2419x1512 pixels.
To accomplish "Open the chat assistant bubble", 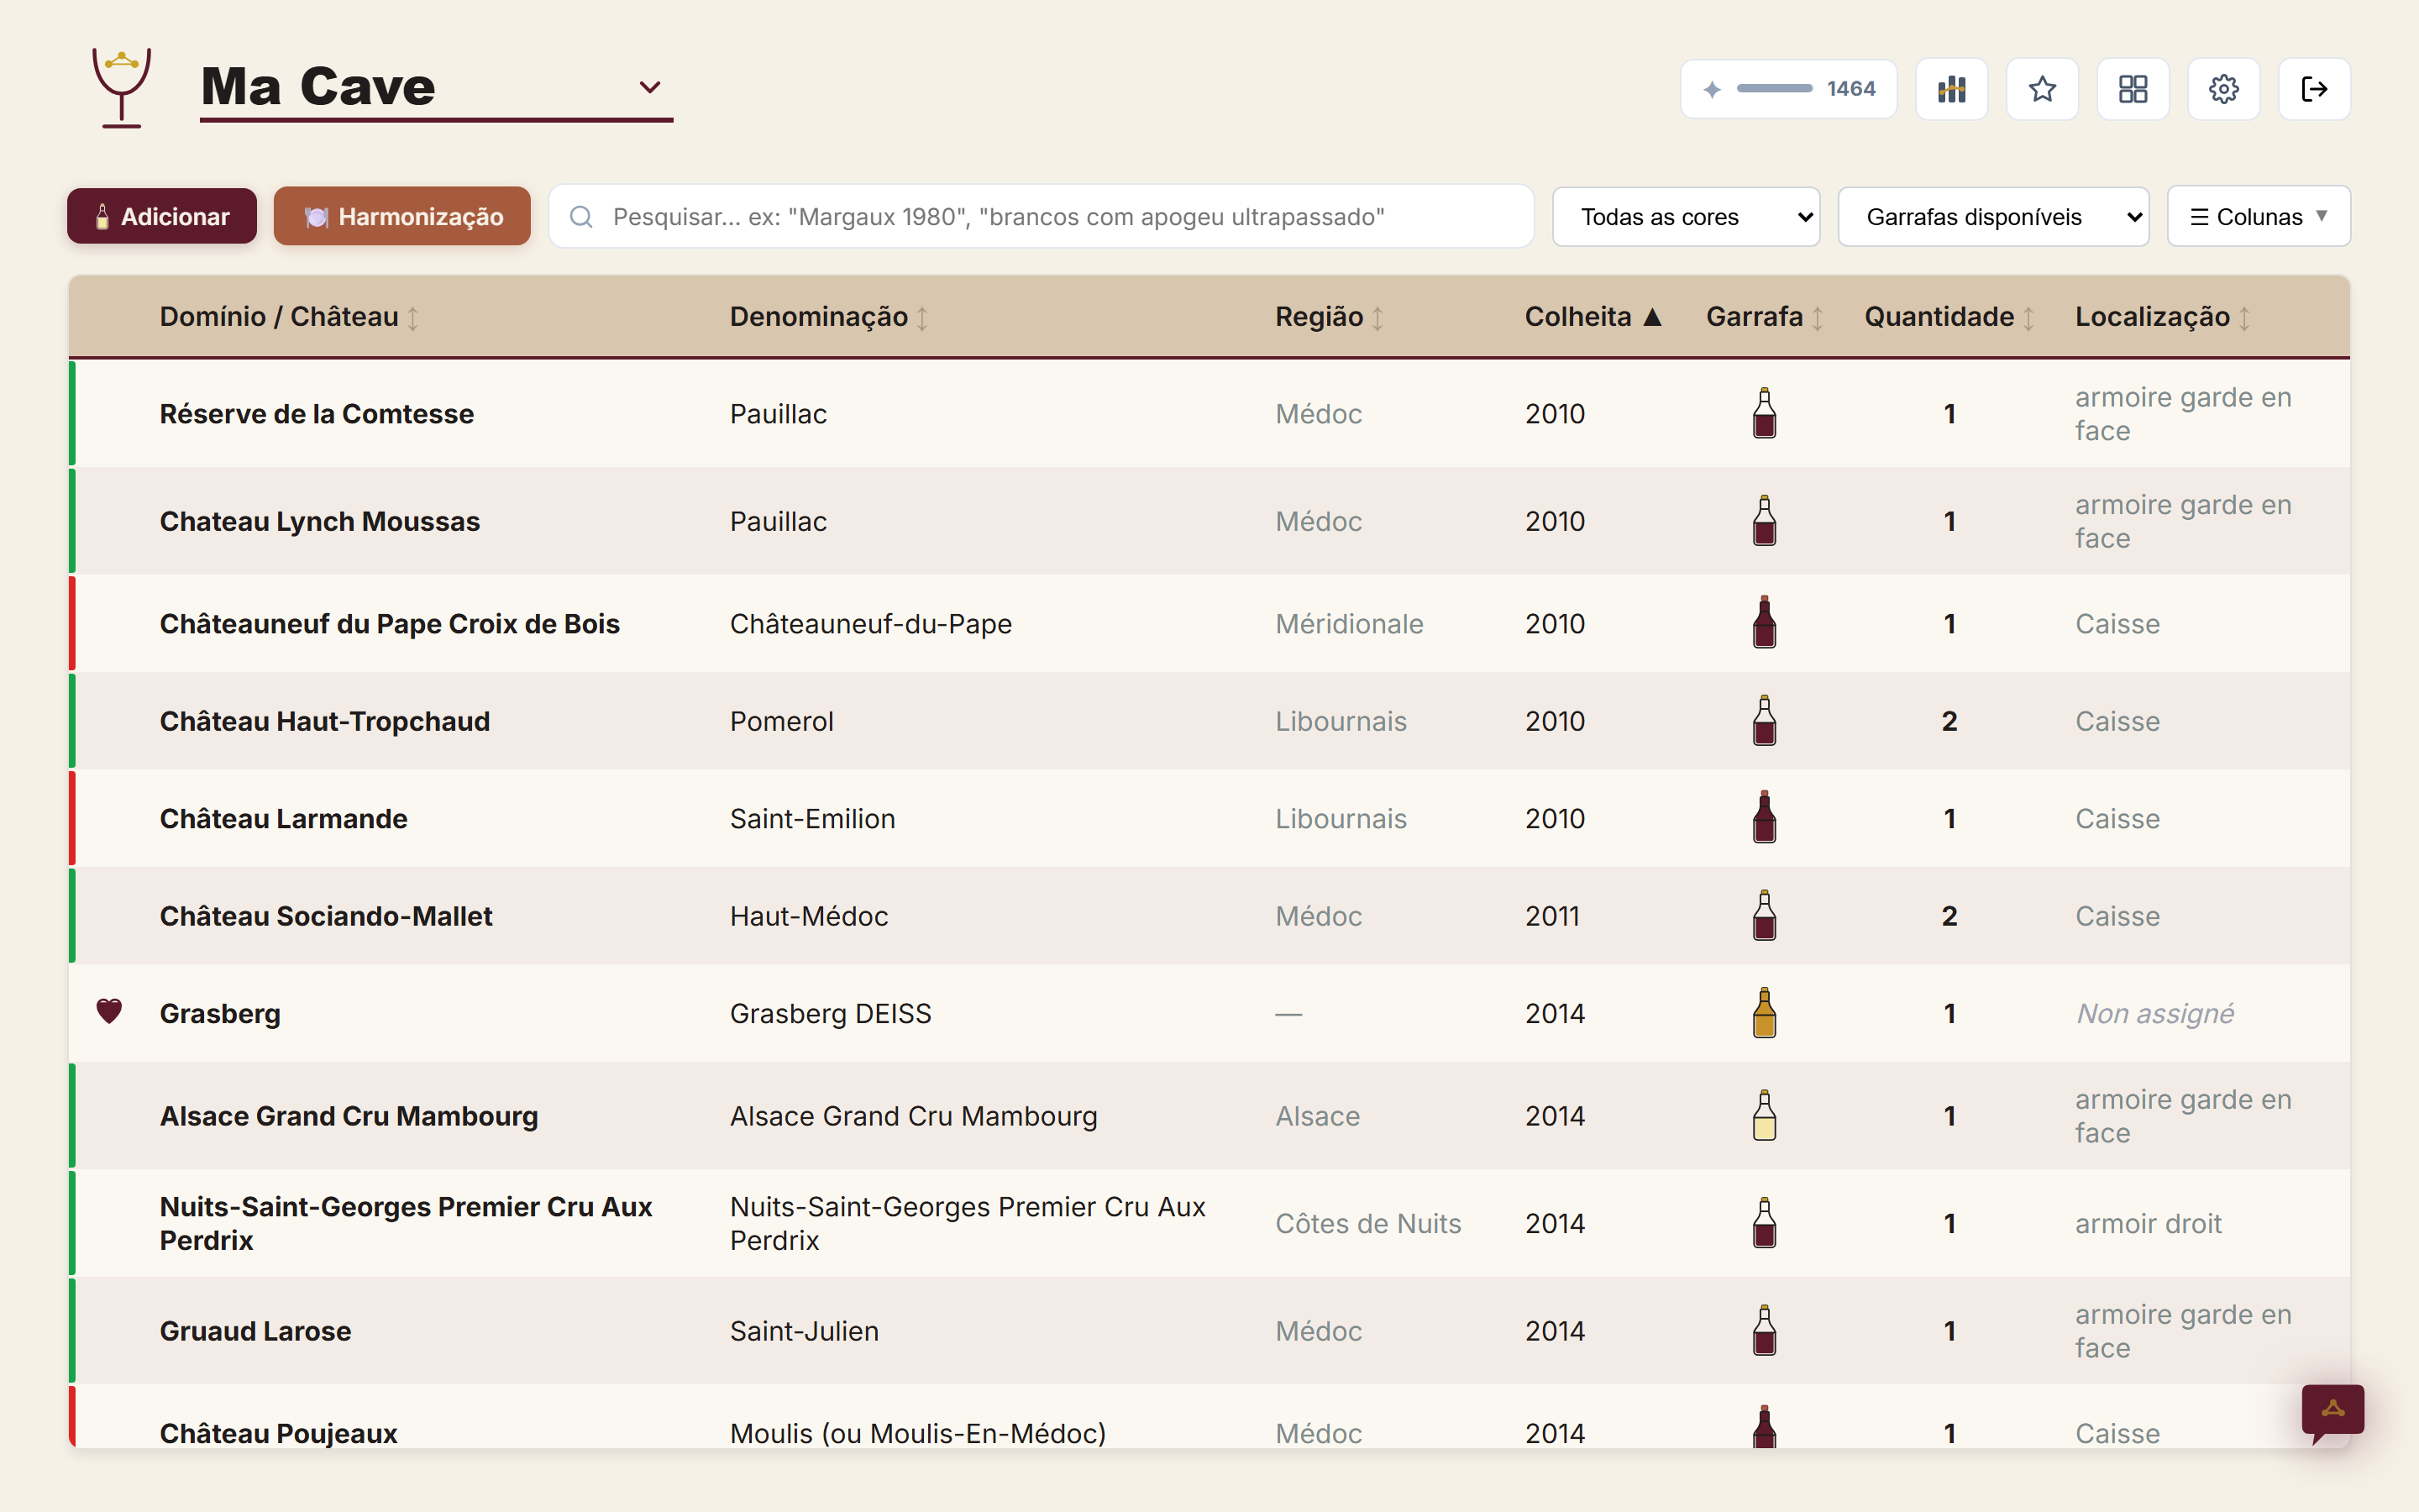I will [2333, 1412].
